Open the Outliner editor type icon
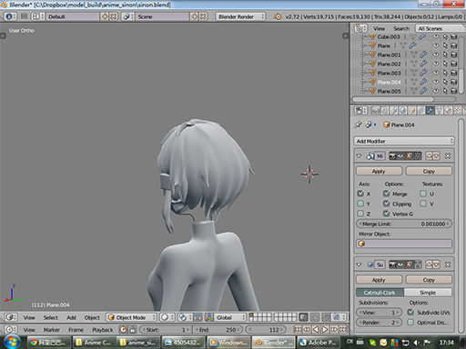 [x=360, y=28]
